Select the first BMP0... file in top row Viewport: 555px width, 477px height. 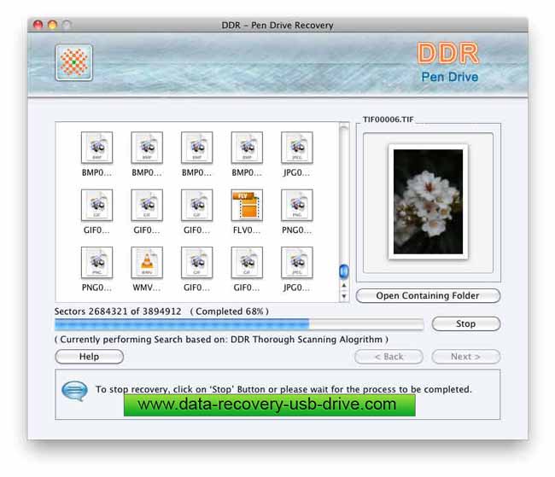[96, 148]
